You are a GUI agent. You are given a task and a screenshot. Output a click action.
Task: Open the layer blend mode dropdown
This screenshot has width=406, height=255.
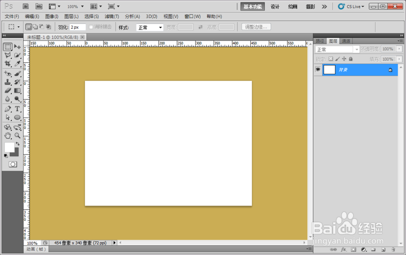coord(337,49)
